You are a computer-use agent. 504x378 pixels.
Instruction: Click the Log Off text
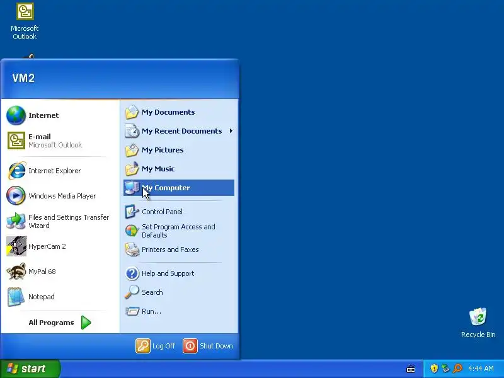164,346
